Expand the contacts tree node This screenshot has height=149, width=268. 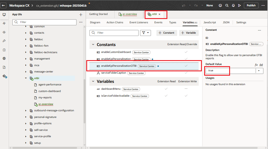26,33
